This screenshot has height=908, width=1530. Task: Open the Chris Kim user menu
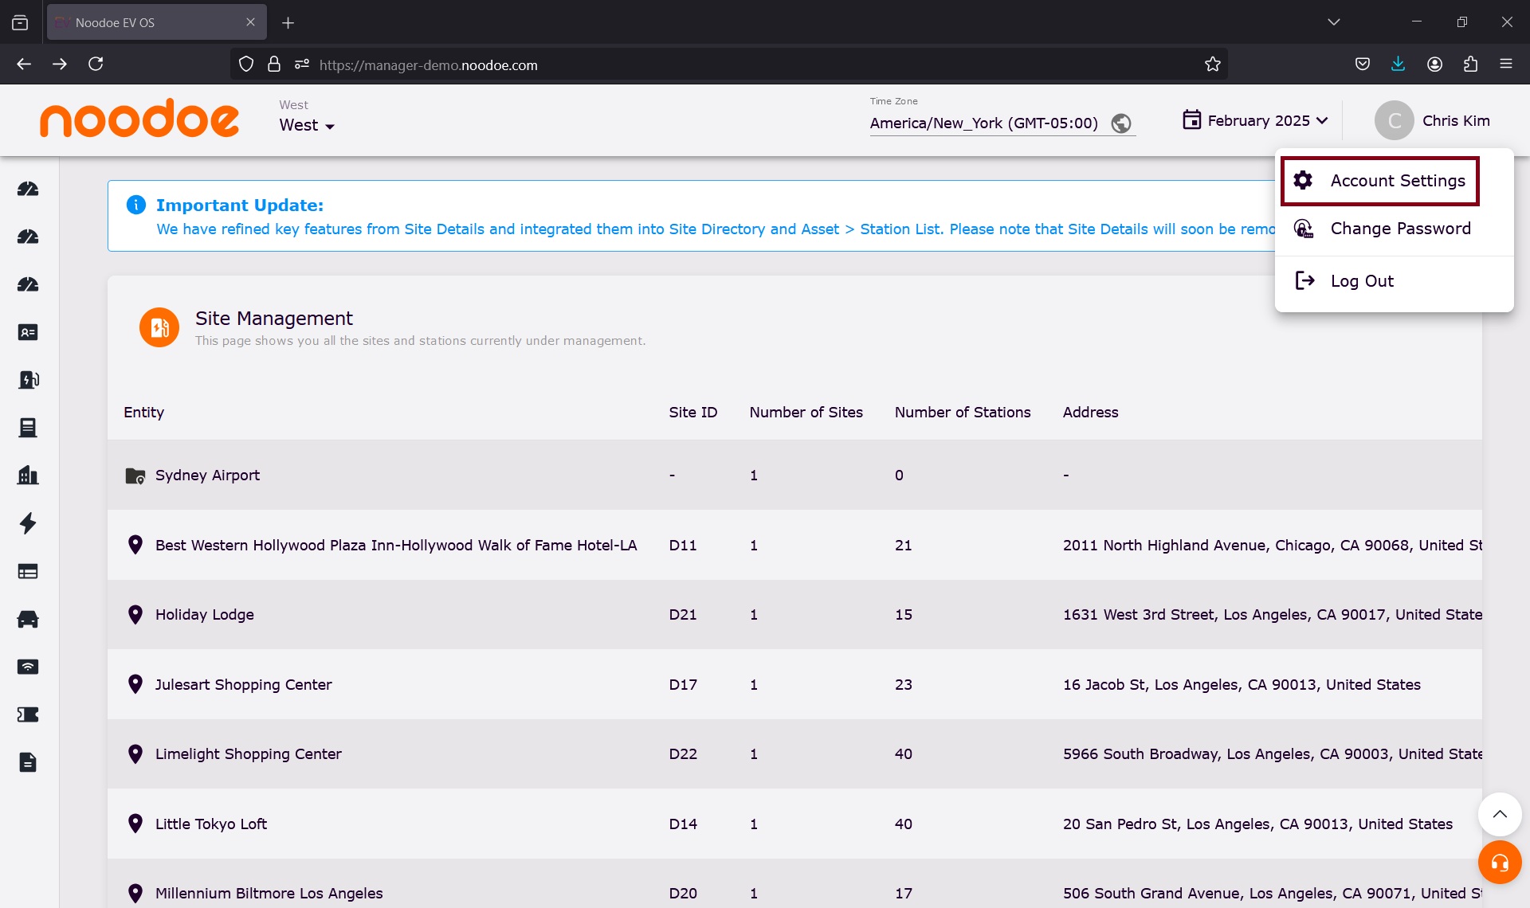[1433, 120]
